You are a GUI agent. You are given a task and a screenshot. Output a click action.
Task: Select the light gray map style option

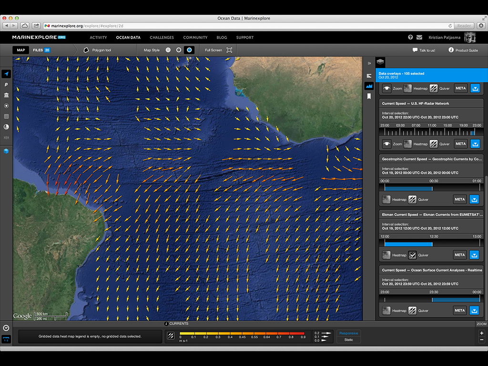coord(168,50)
